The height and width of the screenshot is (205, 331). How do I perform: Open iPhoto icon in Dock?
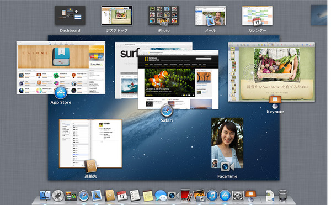pyautogui.click(x=199, y=195)
